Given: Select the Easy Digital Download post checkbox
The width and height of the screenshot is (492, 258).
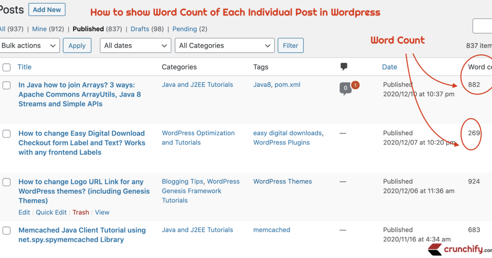Looking at the screenshot, I should [7, 134].
